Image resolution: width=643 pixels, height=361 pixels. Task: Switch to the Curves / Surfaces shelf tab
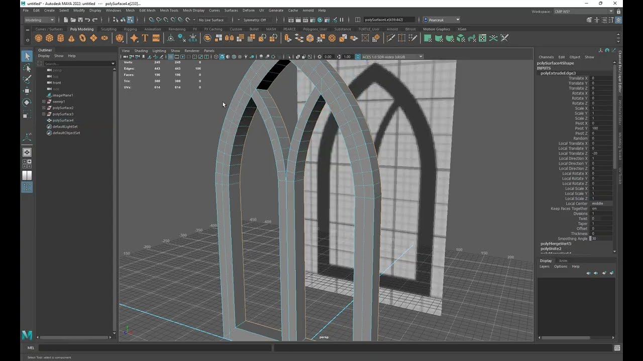click(49, 29)
